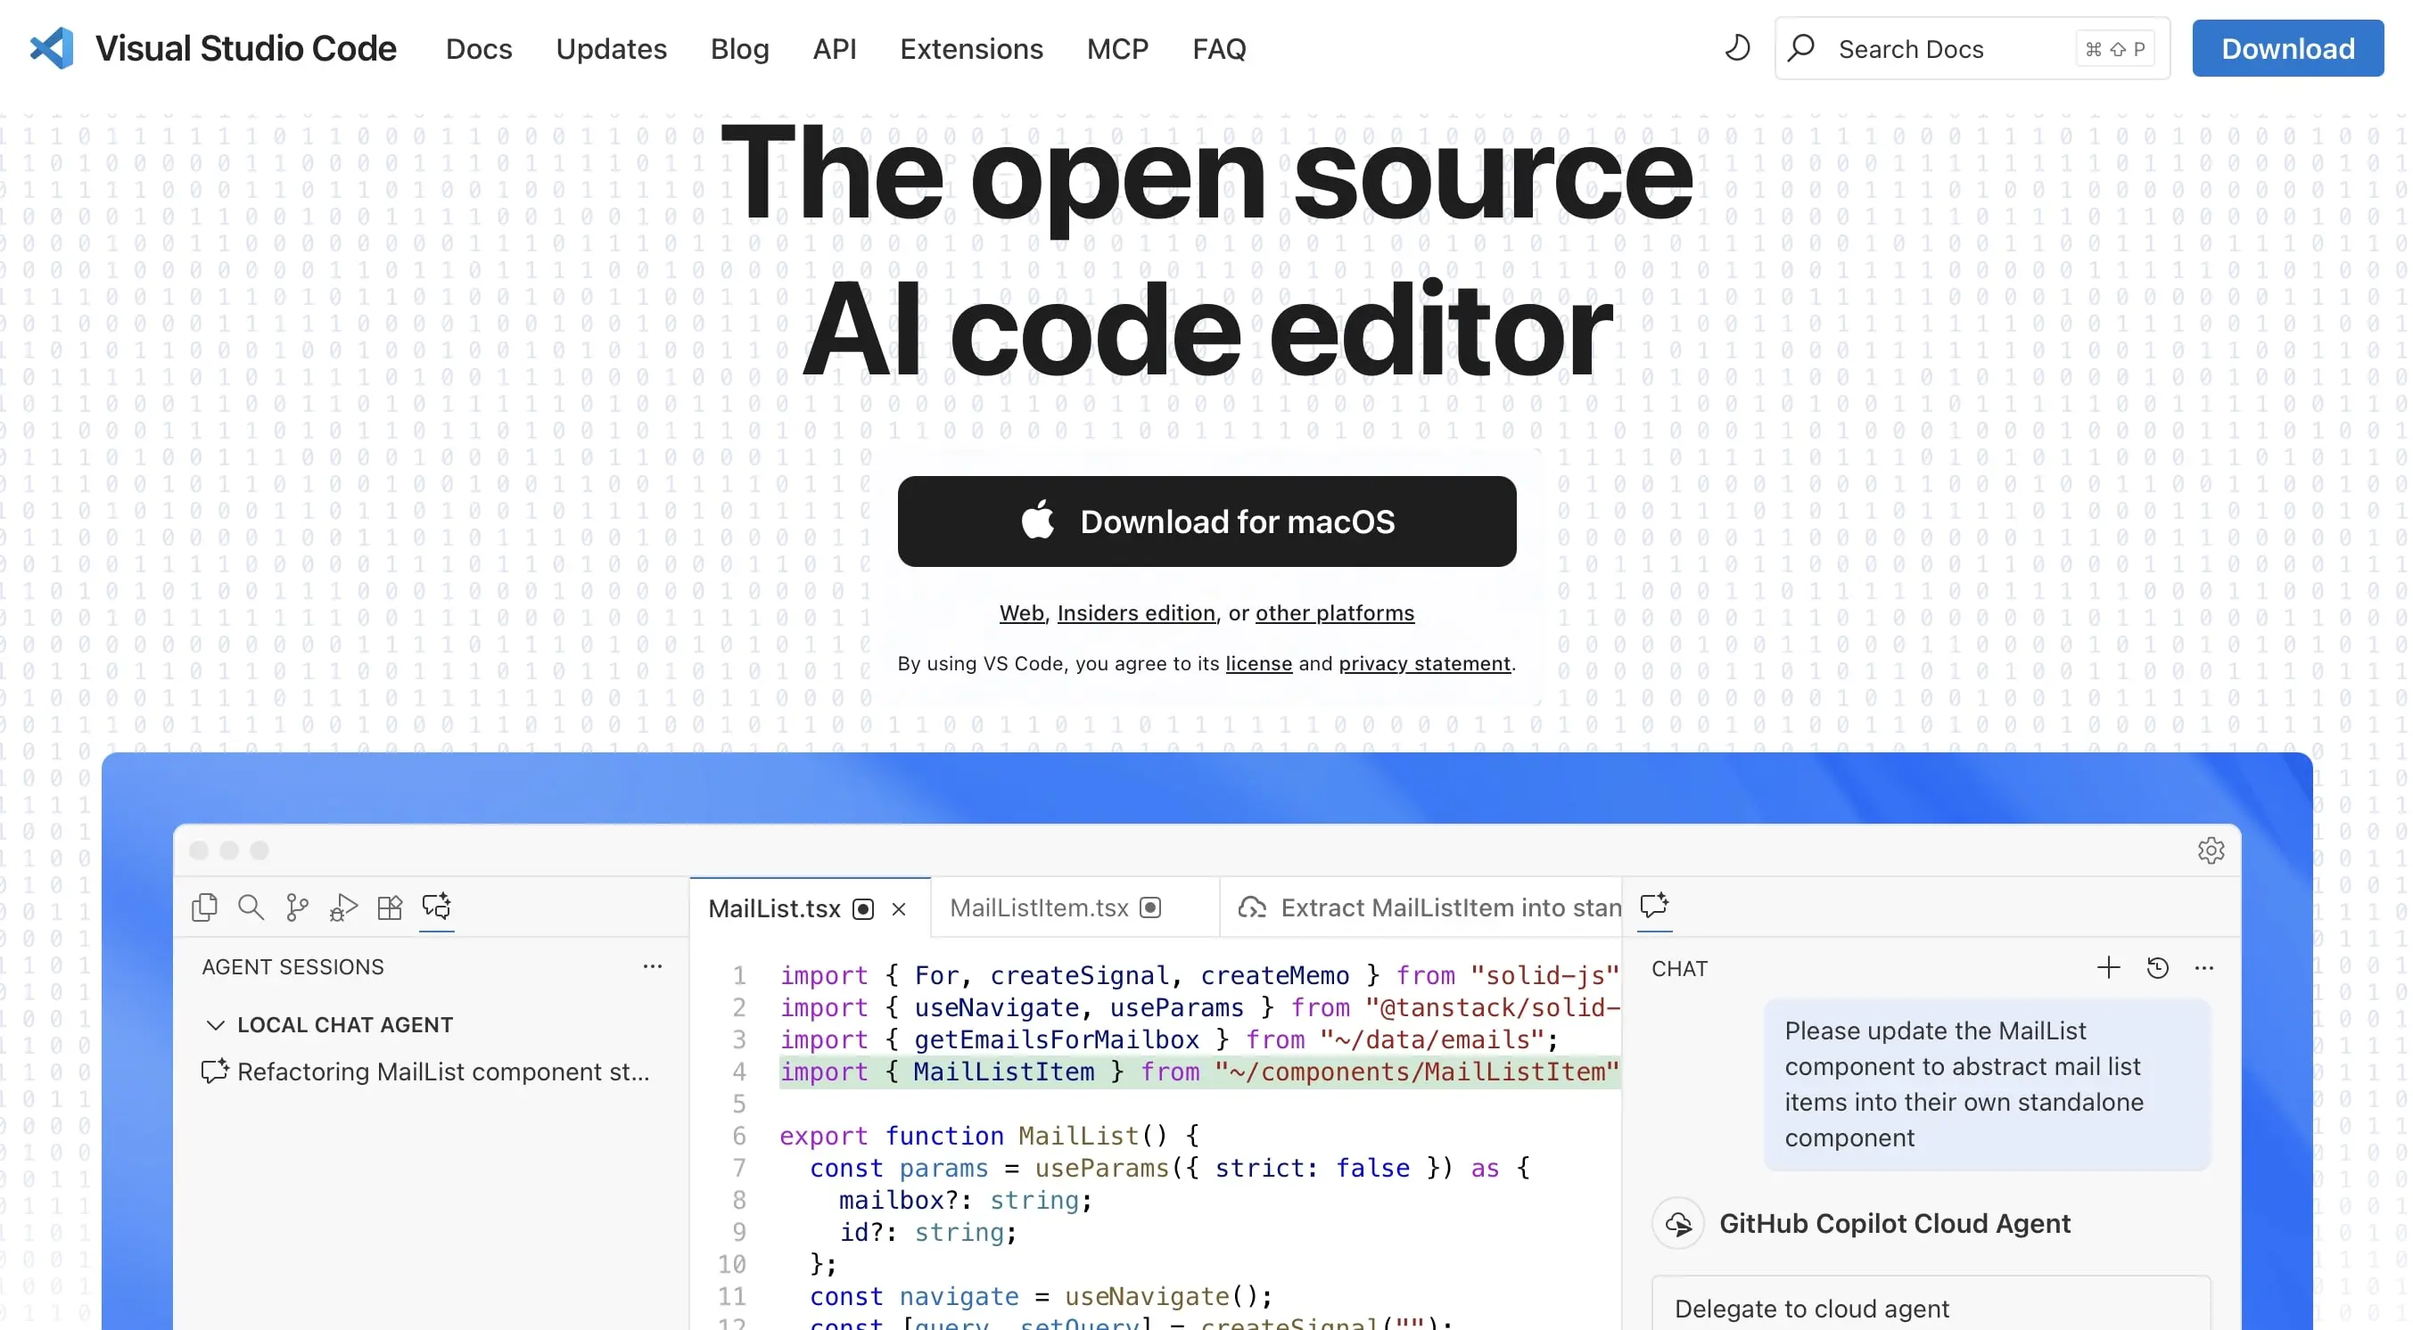Screen dimensions: 2413x1330
Task: Open the Agent Sessions ellipsis menu
Action: tap(652, 965)
